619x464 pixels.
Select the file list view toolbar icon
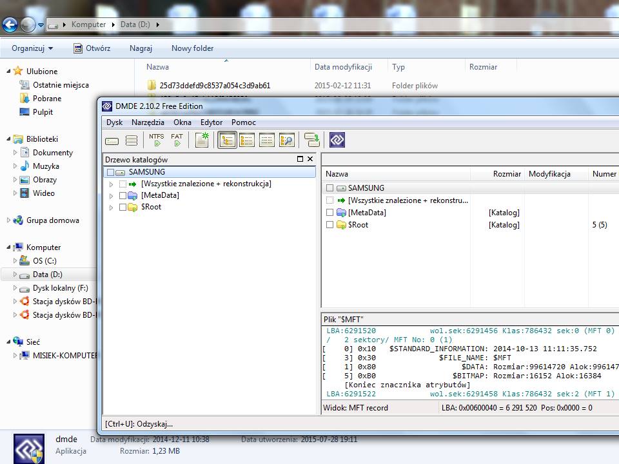247,140
